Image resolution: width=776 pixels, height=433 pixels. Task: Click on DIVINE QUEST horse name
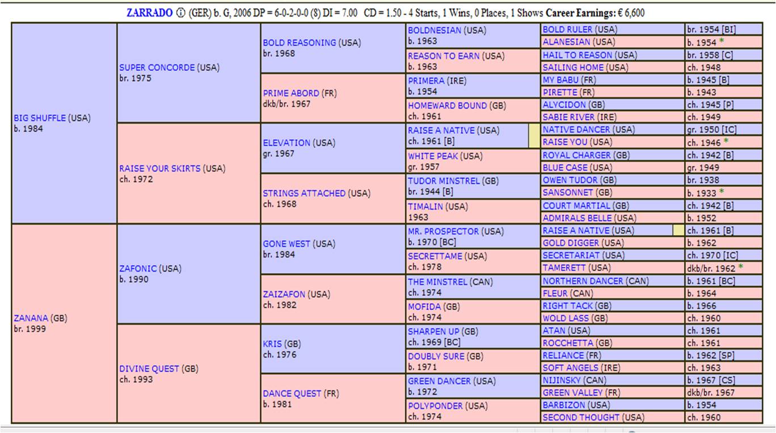150,368
